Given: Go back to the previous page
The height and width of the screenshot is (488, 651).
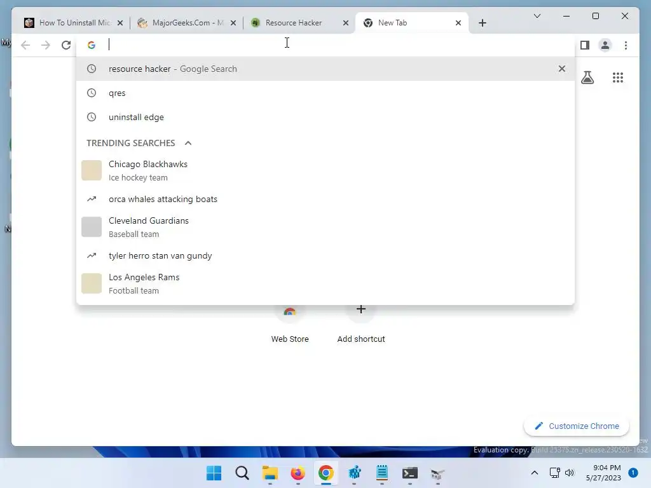Looking at the screenshot, I should tap(25, 45).
